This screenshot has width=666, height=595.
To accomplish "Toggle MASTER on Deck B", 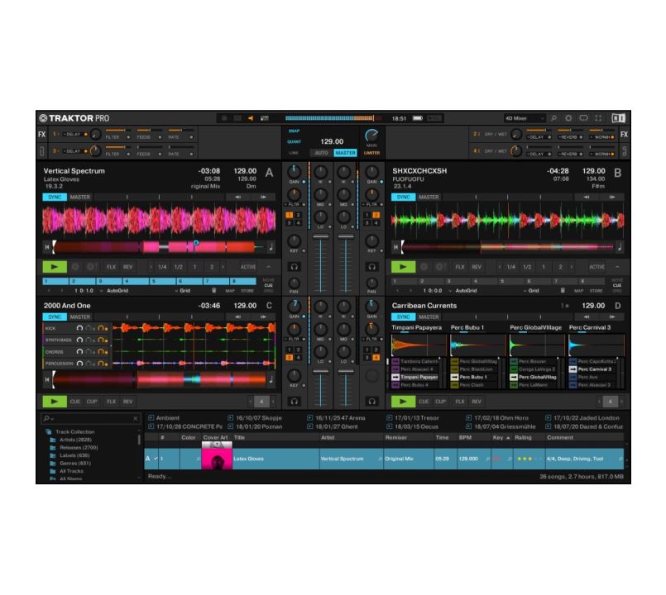I will tap(429, 197).
